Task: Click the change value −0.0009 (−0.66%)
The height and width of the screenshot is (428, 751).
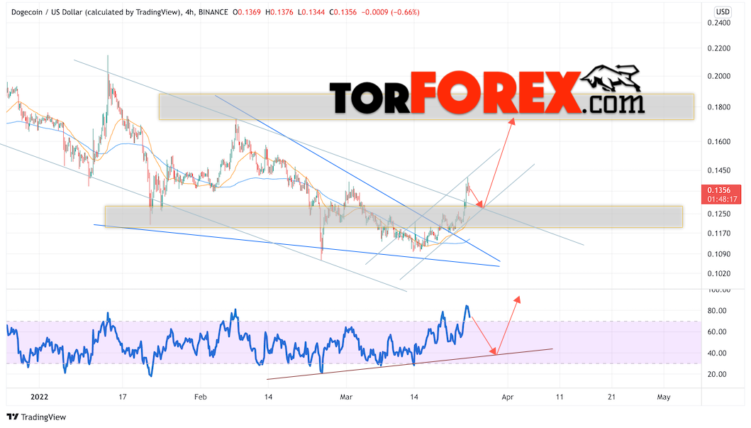Action: [390, 13]
